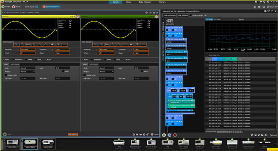This screenshot has height=151, width=278.
Task: Open Sync Output tab in Channel 1
Action: click(x=15, y=65)
